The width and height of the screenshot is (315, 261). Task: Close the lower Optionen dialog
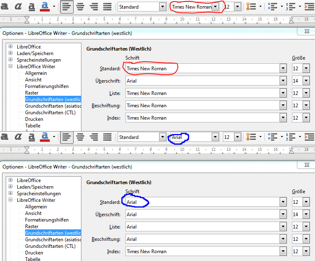click(x=307, y=165)
